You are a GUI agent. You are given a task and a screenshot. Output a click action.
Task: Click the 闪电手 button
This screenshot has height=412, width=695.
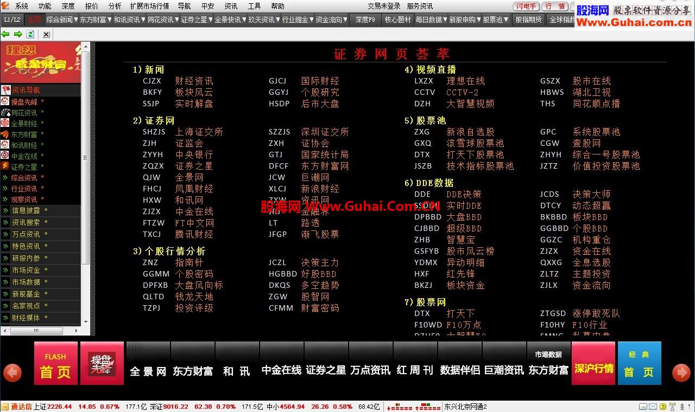(x=526, y=6)
